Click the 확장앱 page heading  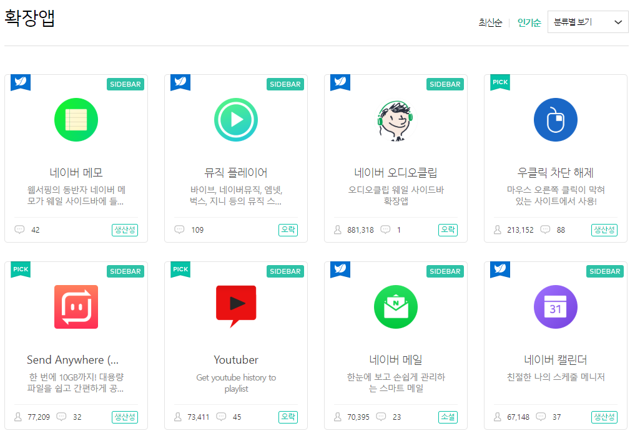tap(29, 19)
